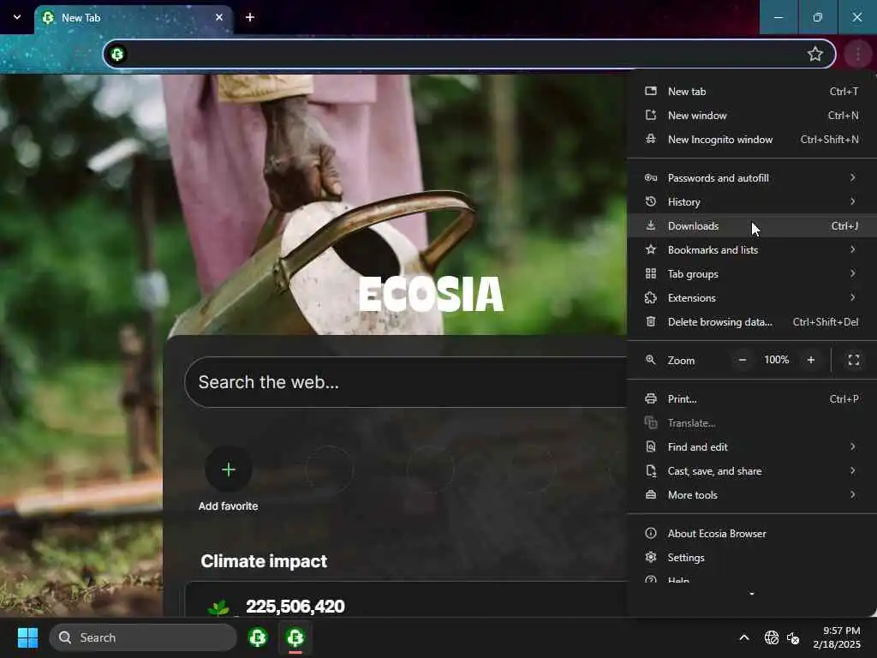Click the Search the web field
The image size is (877, 658).
pyautogui.click(x=406, y=382)
